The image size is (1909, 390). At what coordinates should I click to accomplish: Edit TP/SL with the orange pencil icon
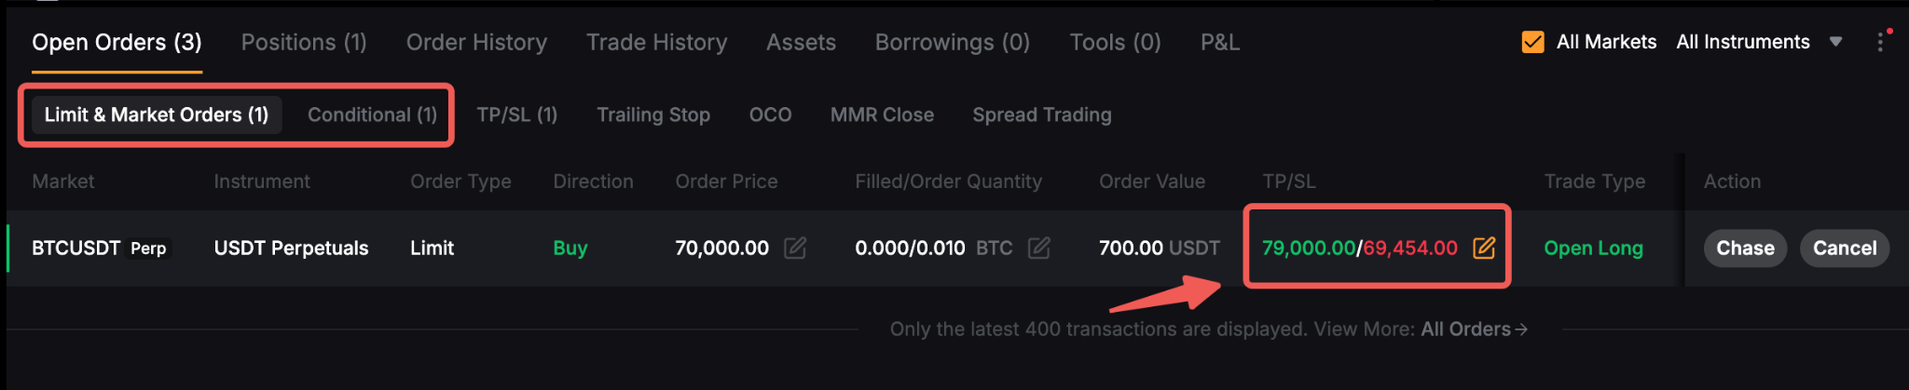[1484, 248]
